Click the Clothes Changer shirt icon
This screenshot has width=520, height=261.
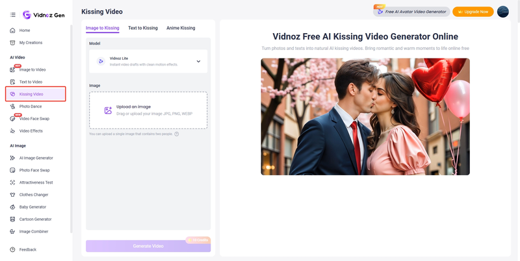(x=12, y=195)
